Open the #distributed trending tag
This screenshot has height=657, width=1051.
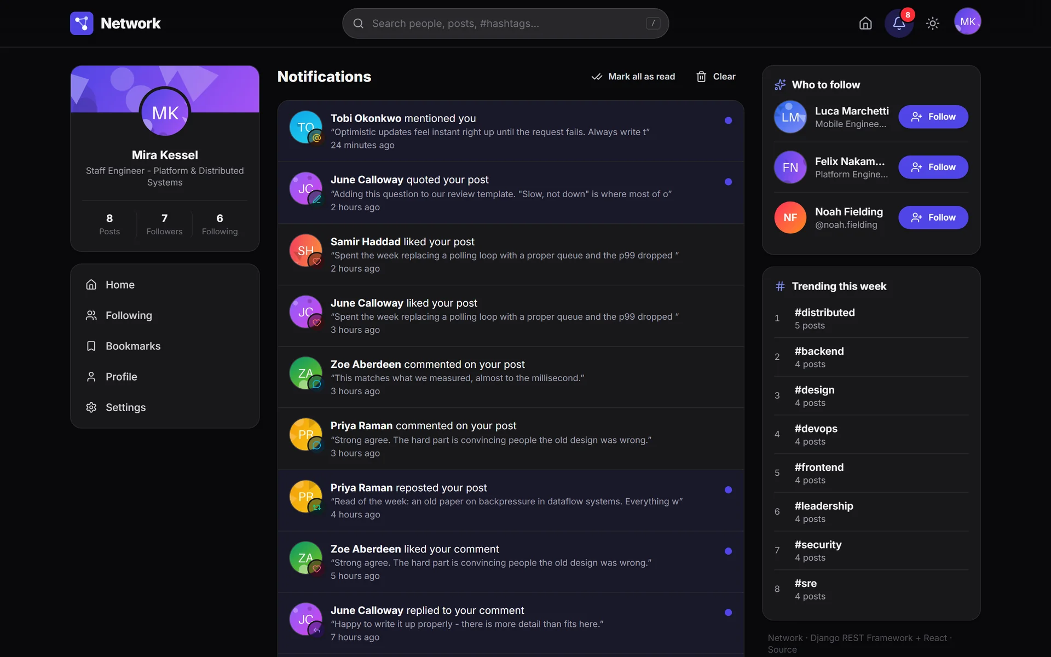tap(824, 313)
